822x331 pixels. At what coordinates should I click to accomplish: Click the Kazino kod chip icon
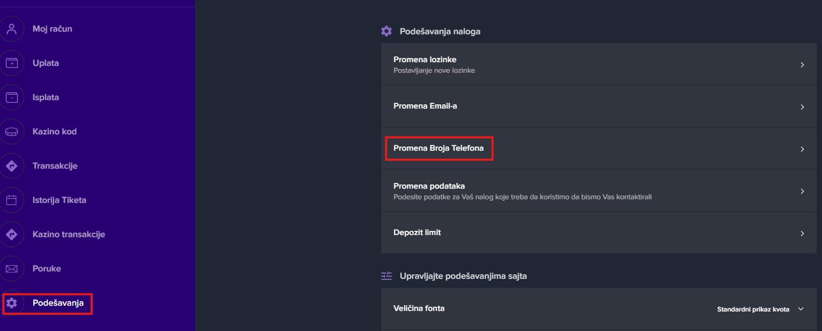12,132
